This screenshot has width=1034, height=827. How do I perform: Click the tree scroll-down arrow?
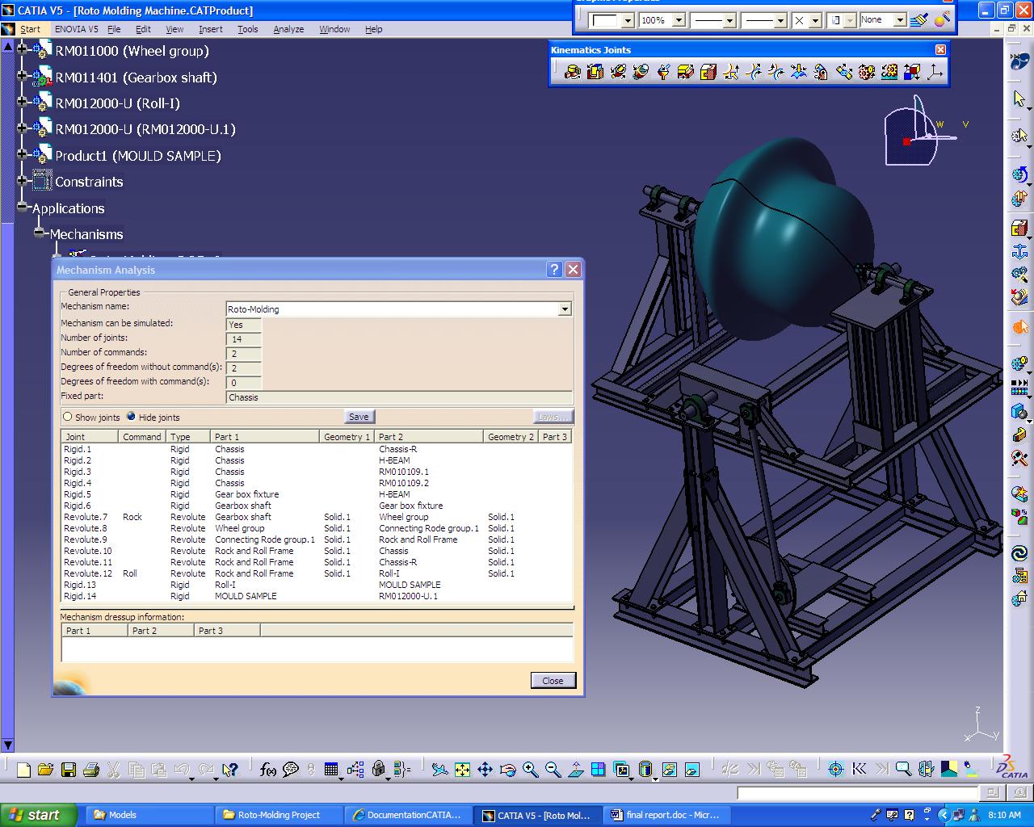pyautogui.click(x=7, y=745)
